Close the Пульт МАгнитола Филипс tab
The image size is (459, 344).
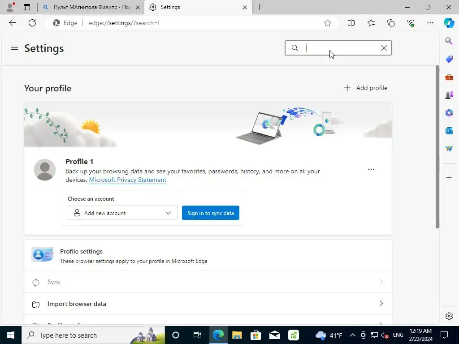(x=138, y=7)
